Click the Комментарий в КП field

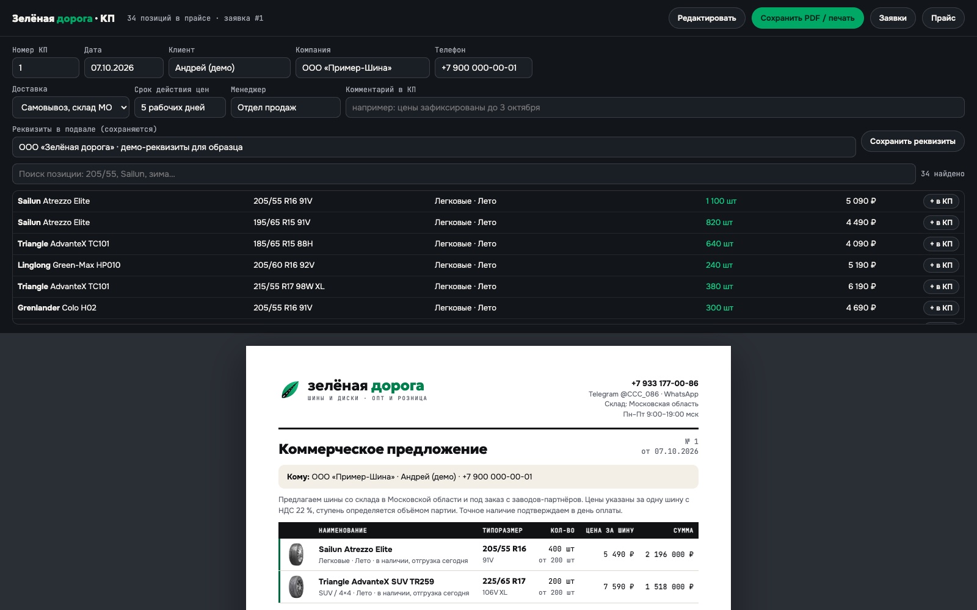[x=655, y=107]
